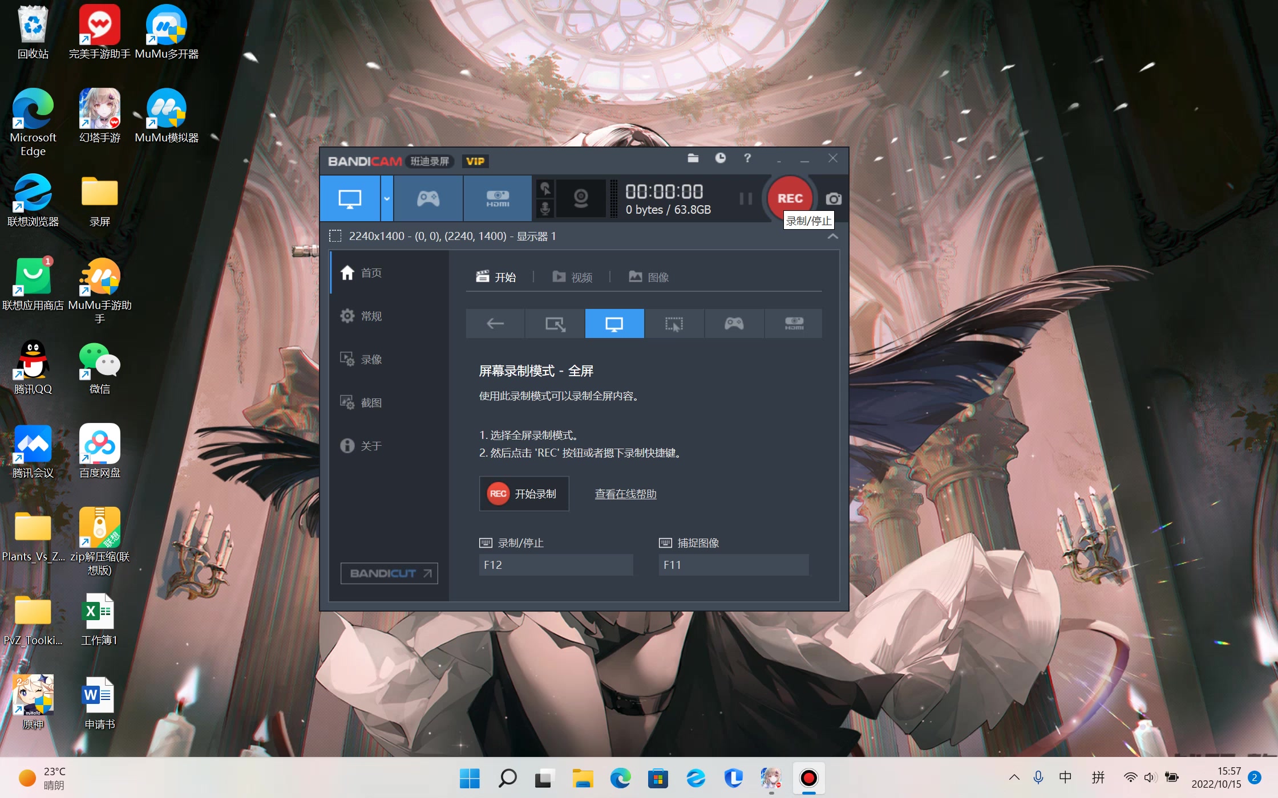Switch to the 开始 tab
The image size is (1278, 798).
click(x=496, y=277)
